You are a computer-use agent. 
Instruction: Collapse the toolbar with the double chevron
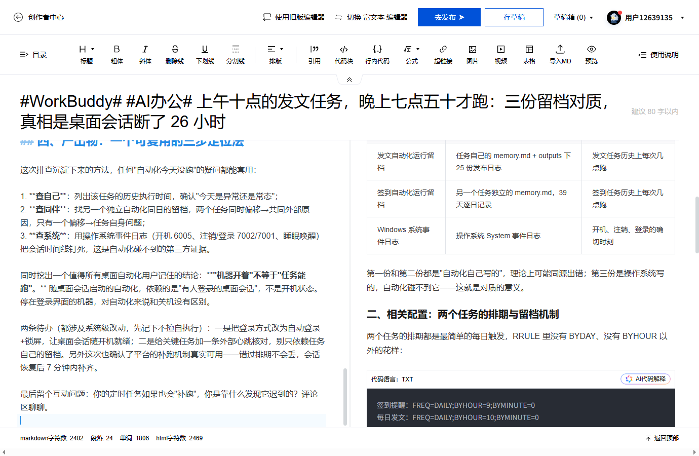349,80
